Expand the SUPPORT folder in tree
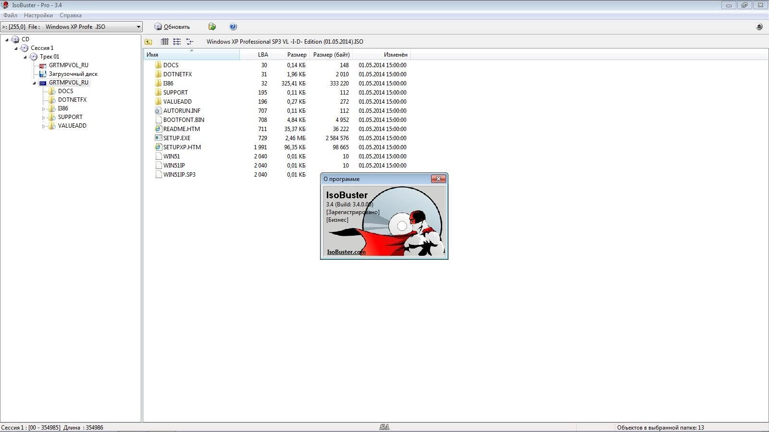Viewport: 769px width, 432px height. [x=43, y=118]
